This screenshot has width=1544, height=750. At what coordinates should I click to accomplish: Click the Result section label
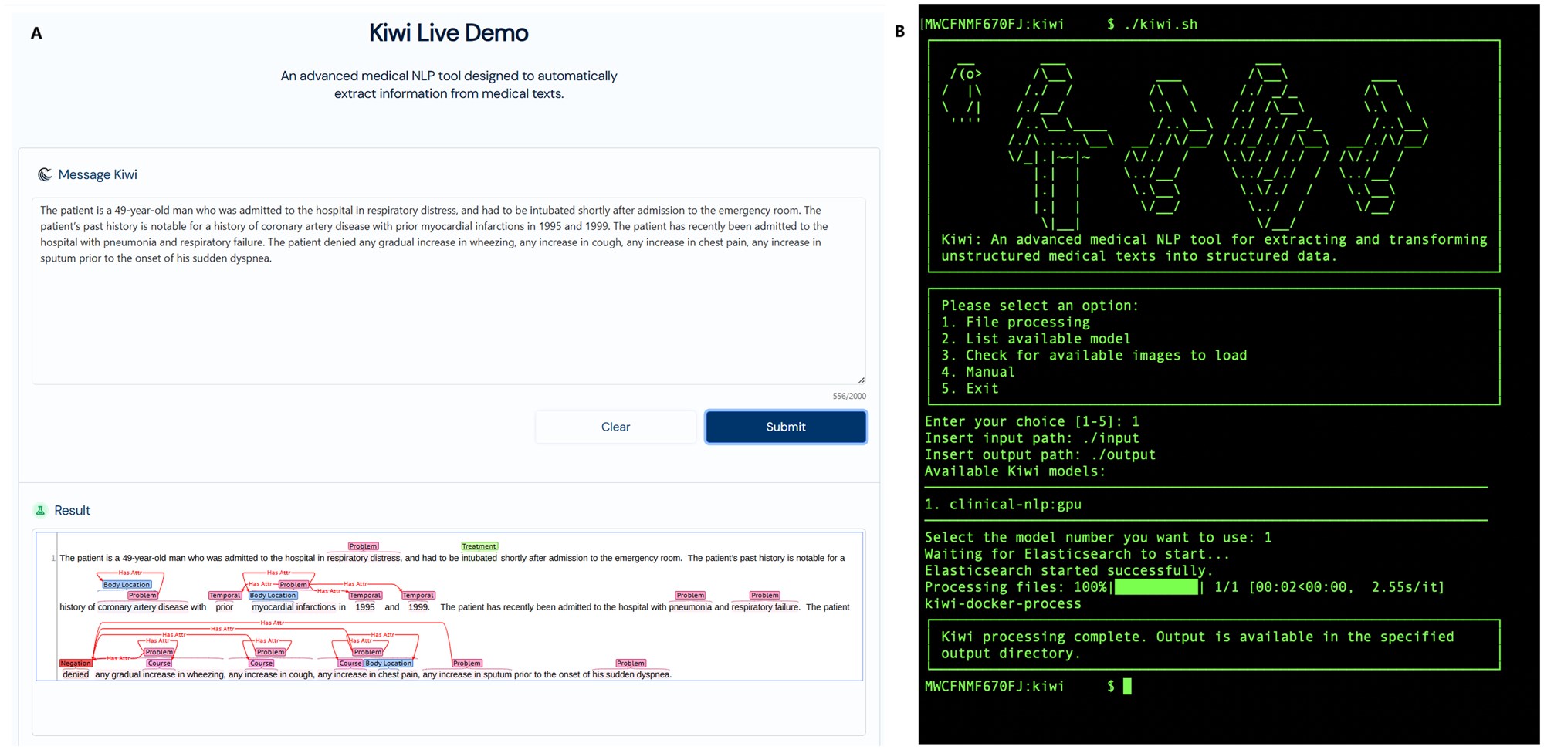click(x=73, y=510)
